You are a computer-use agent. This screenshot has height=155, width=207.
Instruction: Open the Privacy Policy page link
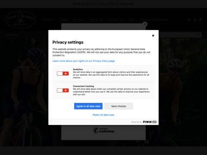(x=84, y=61)
